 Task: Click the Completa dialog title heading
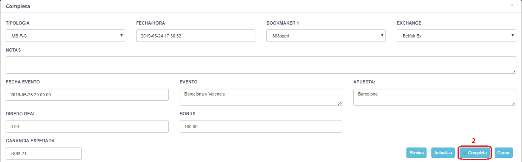pos(18,6)
